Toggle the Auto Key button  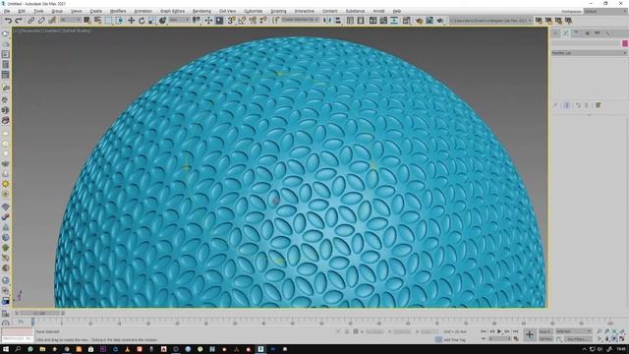pyautogui.click(x=545, y=331)
